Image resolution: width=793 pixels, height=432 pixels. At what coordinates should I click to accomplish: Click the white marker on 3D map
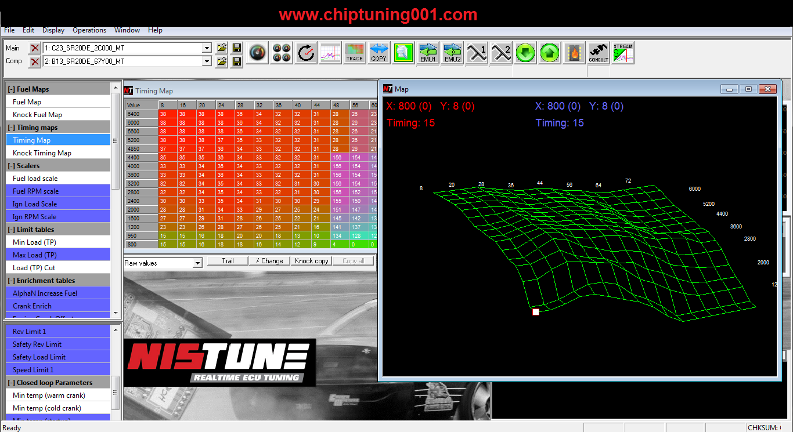click(536, 312)
